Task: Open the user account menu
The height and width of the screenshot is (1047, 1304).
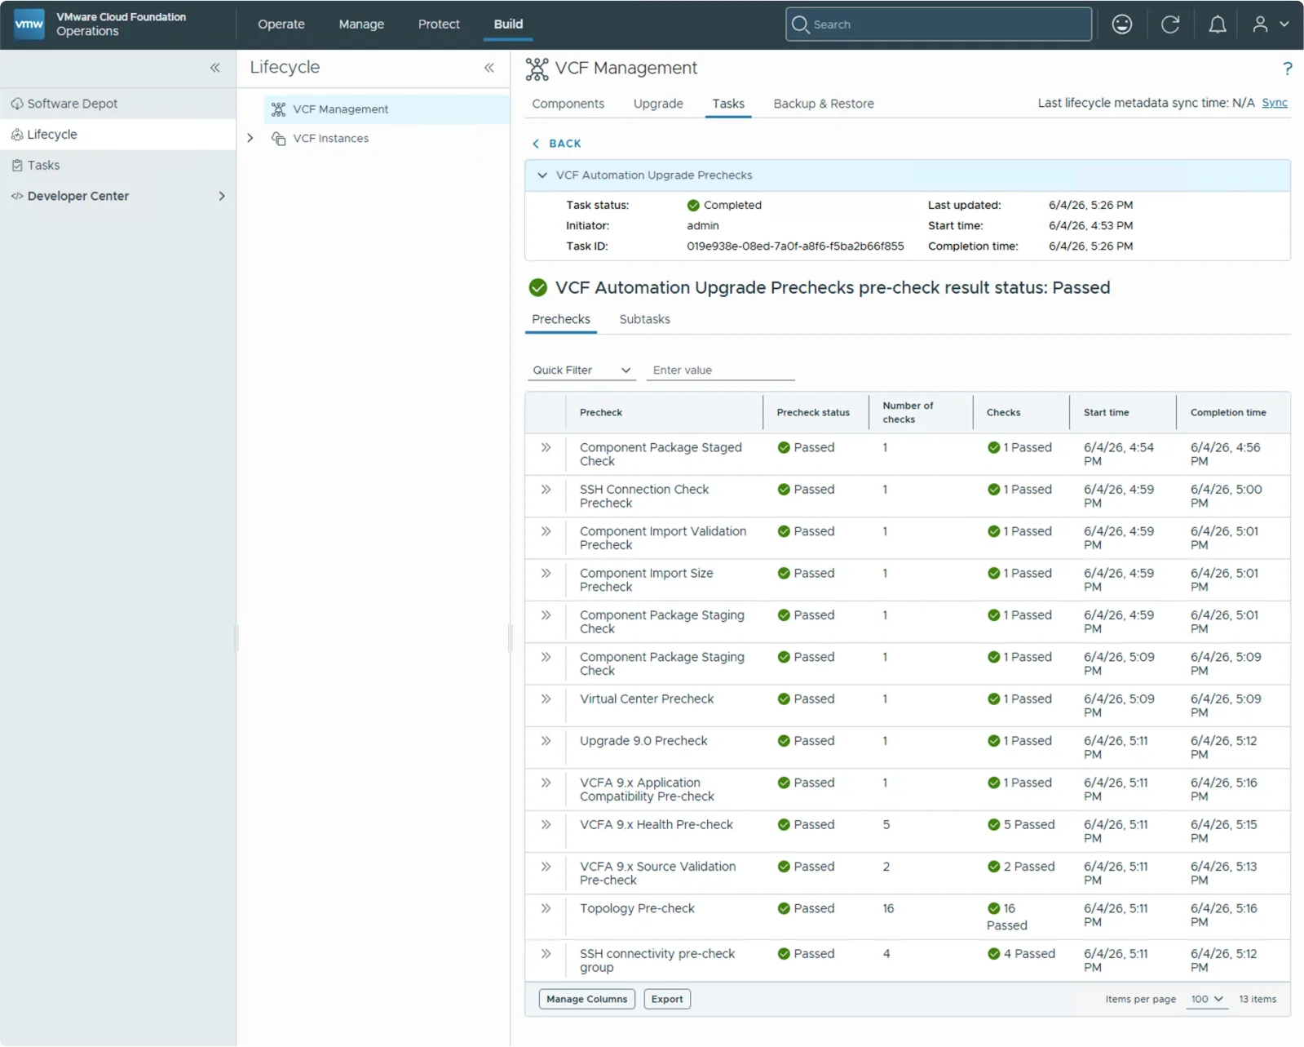Action: point(1271,24)
